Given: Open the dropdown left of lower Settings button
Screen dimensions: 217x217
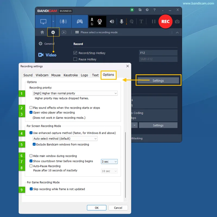Looking at the screenshot, I should (134, 125).
